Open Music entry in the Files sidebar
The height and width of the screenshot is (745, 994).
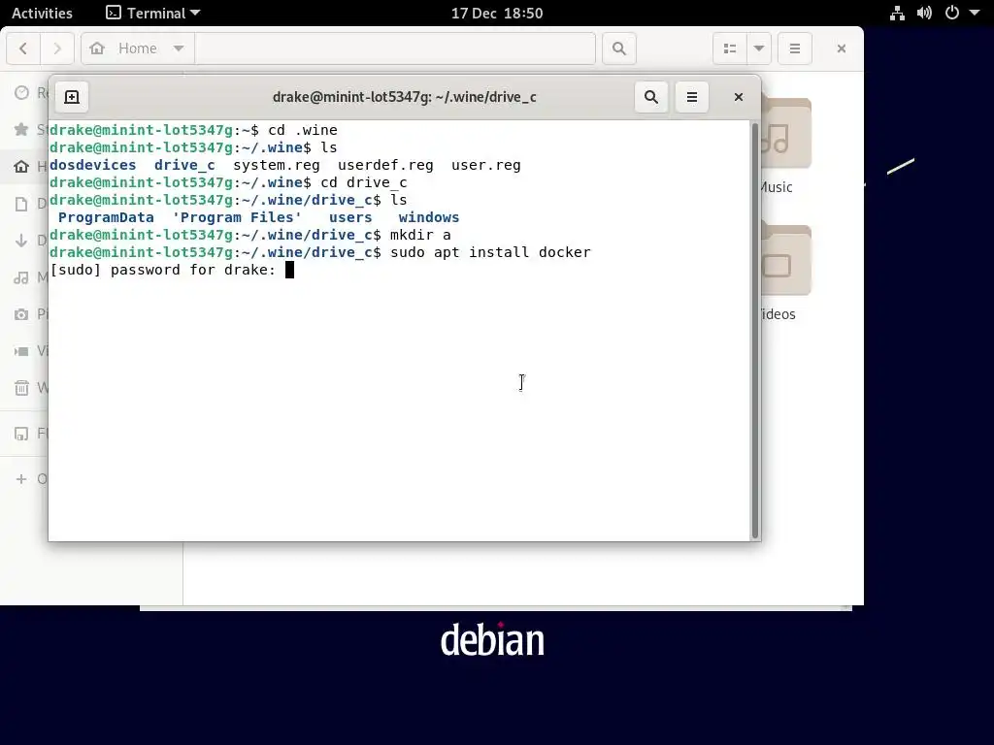pos(24,276)
